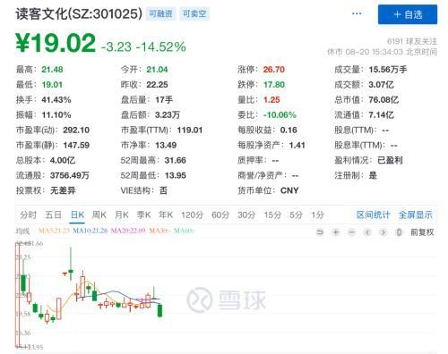Click the 市盈率(动) value 292.10
This screenshot has width=448, height=354.
(x=76, y=131)
